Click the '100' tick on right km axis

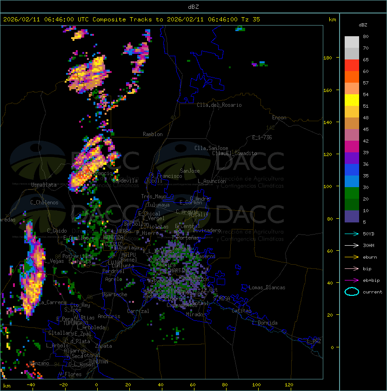(327, 187)
